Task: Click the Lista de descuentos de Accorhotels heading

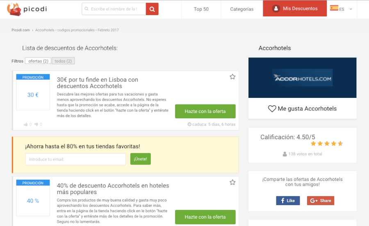Action: coord(70,48)
